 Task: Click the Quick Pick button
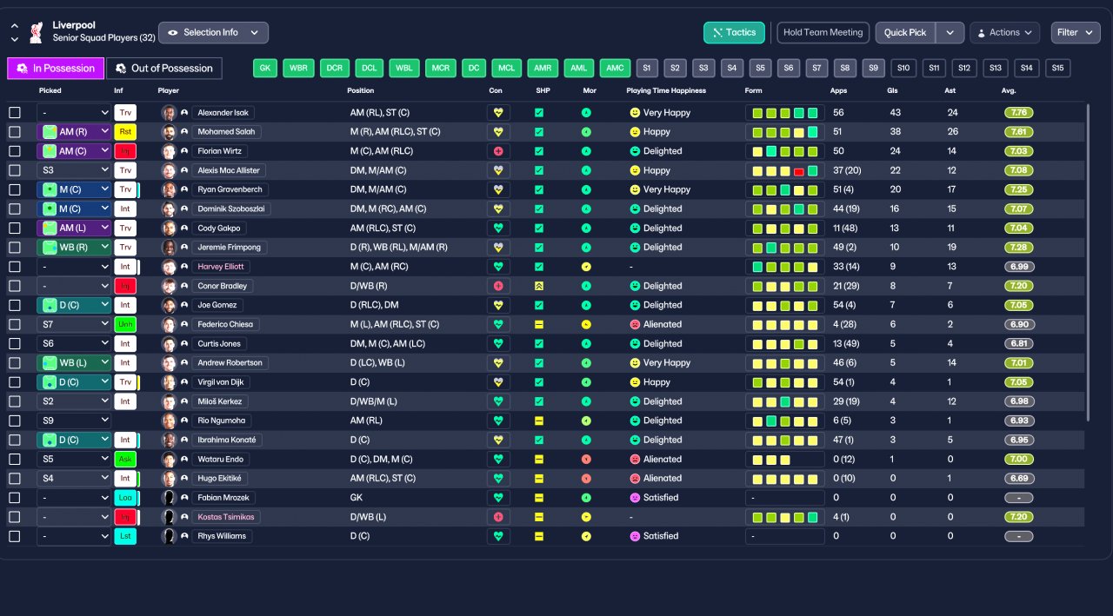coord(906,33)
